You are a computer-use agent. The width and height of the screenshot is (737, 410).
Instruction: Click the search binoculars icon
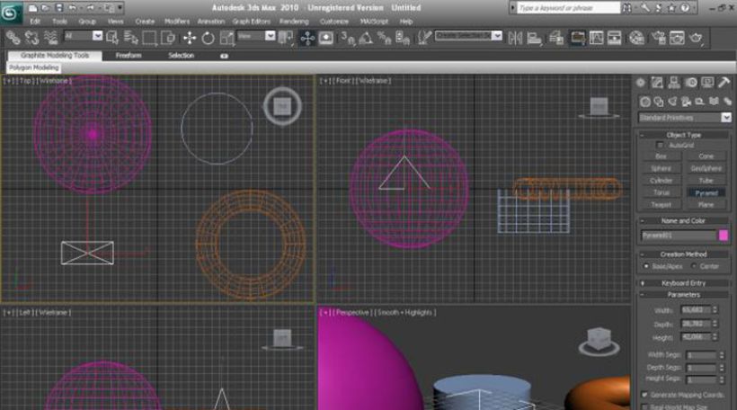pos(627,7)
